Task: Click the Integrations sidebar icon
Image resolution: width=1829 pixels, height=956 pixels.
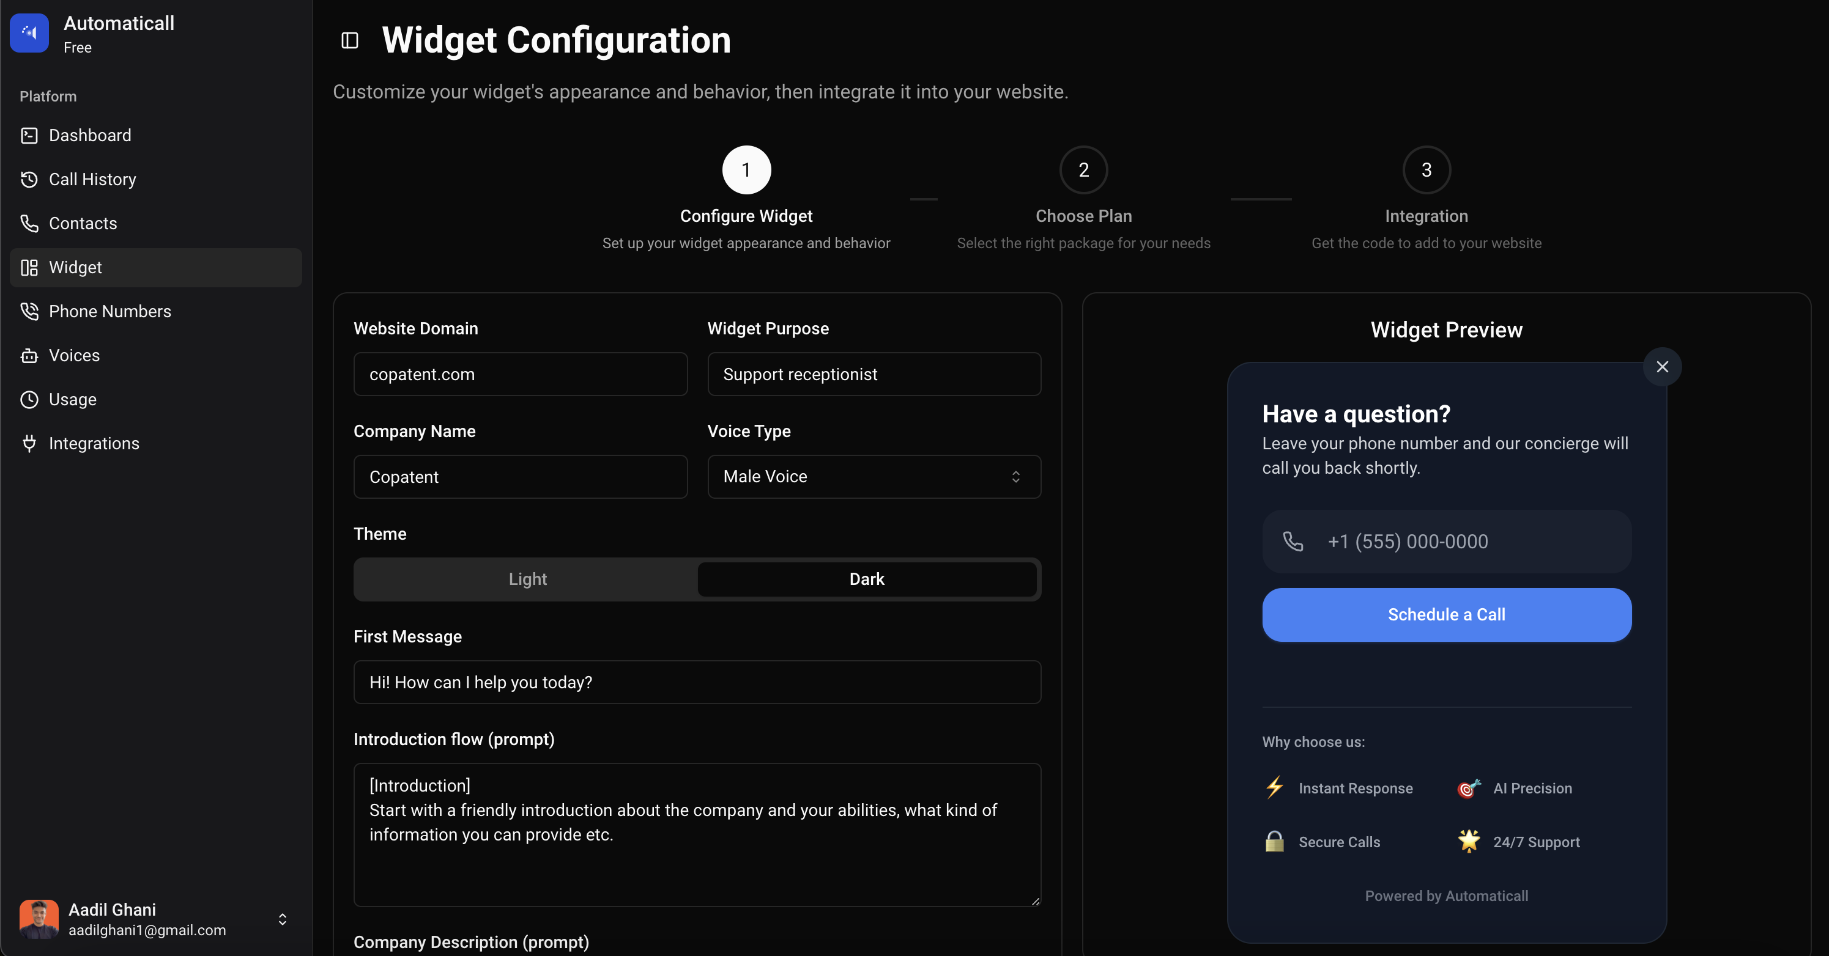Action: [x=30, y=443]
